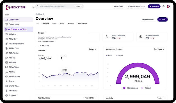This screenshot has width=176, height=103.
Task: Open My Documents
Action: [x=148, y=20]
